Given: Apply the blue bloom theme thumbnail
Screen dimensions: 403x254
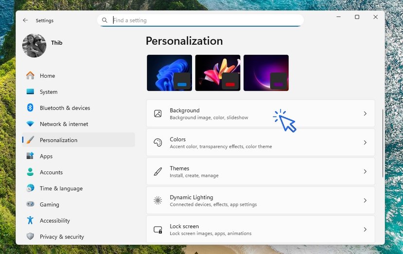Looking at the screenshot, I should pyautogui.click(x=169, y=72).
